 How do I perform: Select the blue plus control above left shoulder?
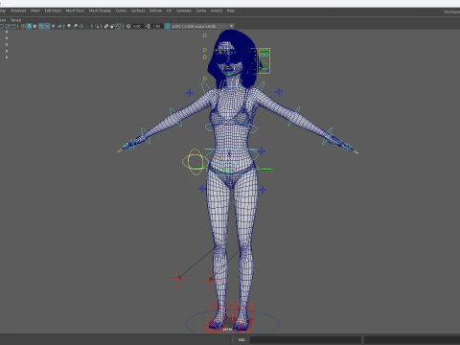pos(190,93)
